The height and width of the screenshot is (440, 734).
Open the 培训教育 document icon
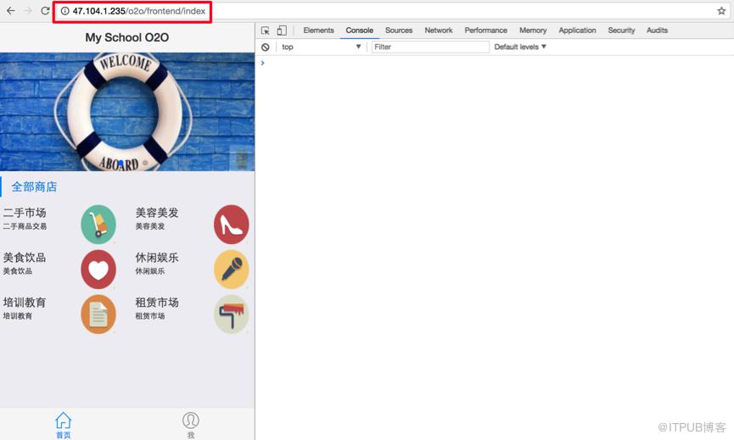(98, 315)
